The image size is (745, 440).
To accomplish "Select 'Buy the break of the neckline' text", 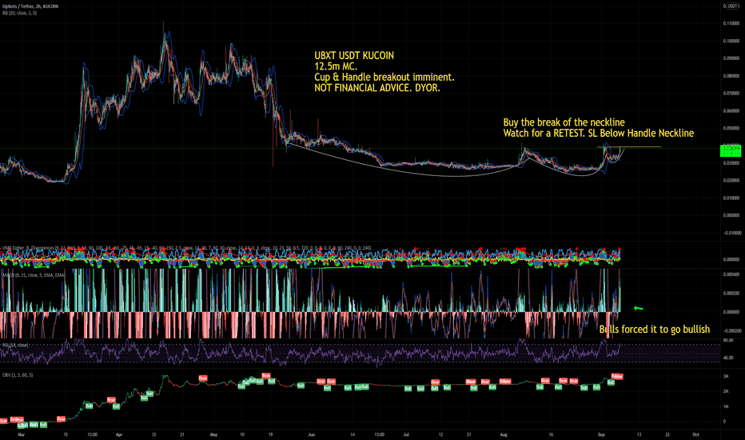I will 564,122.
